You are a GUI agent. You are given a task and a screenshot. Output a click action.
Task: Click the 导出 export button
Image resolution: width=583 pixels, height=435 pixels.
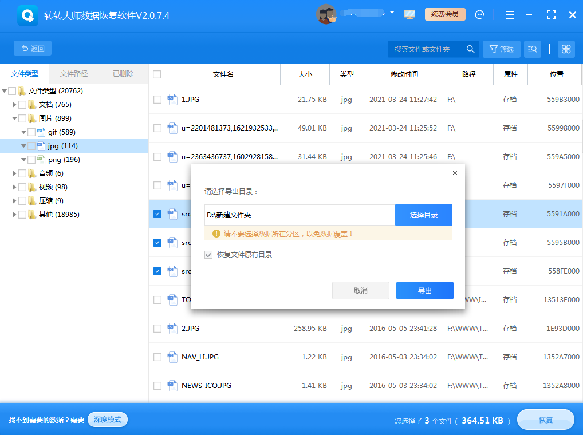click(x=424, y=290)
